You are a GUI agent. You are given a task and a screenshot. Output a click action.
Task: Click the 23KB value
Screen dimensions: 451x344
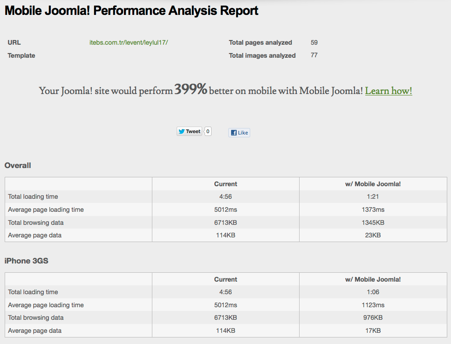tap(373, 235)
